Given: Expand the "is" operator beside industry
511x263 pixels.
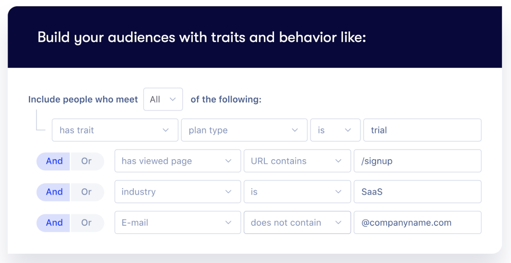Looking at the screenshot, I should pyautogui.click(x=297, y=192).
